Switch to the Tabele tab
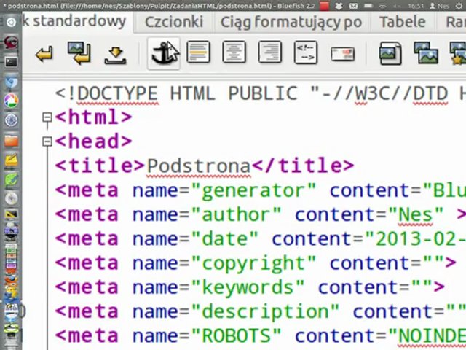Screen dimensions: 466x350 click(403, 22)
